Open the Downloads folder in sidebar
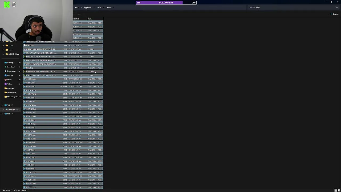 pos(11,67)
